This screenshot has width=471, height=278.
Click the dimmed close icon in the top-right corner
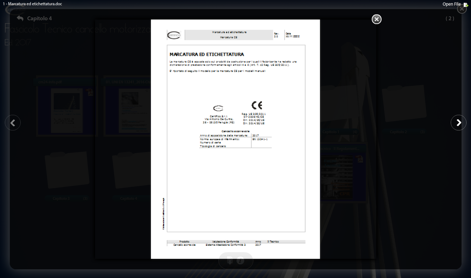462,9
